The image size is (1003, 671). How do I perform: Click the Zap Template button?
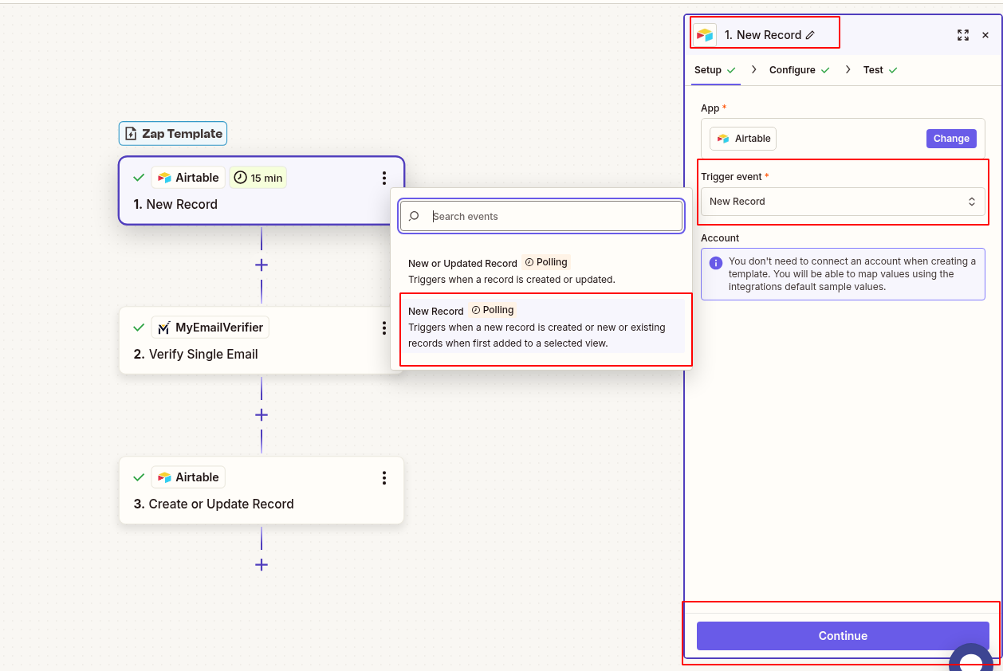[x=172, y=133]
